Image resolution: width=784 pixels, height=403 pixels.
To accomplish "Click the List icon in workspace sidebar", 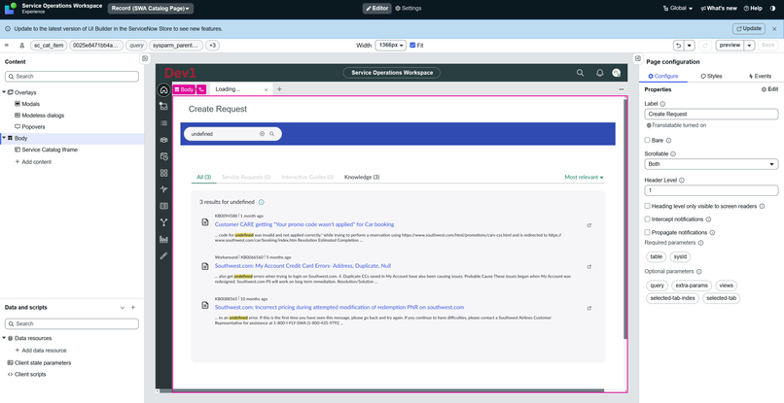I will tap(163, 123).
